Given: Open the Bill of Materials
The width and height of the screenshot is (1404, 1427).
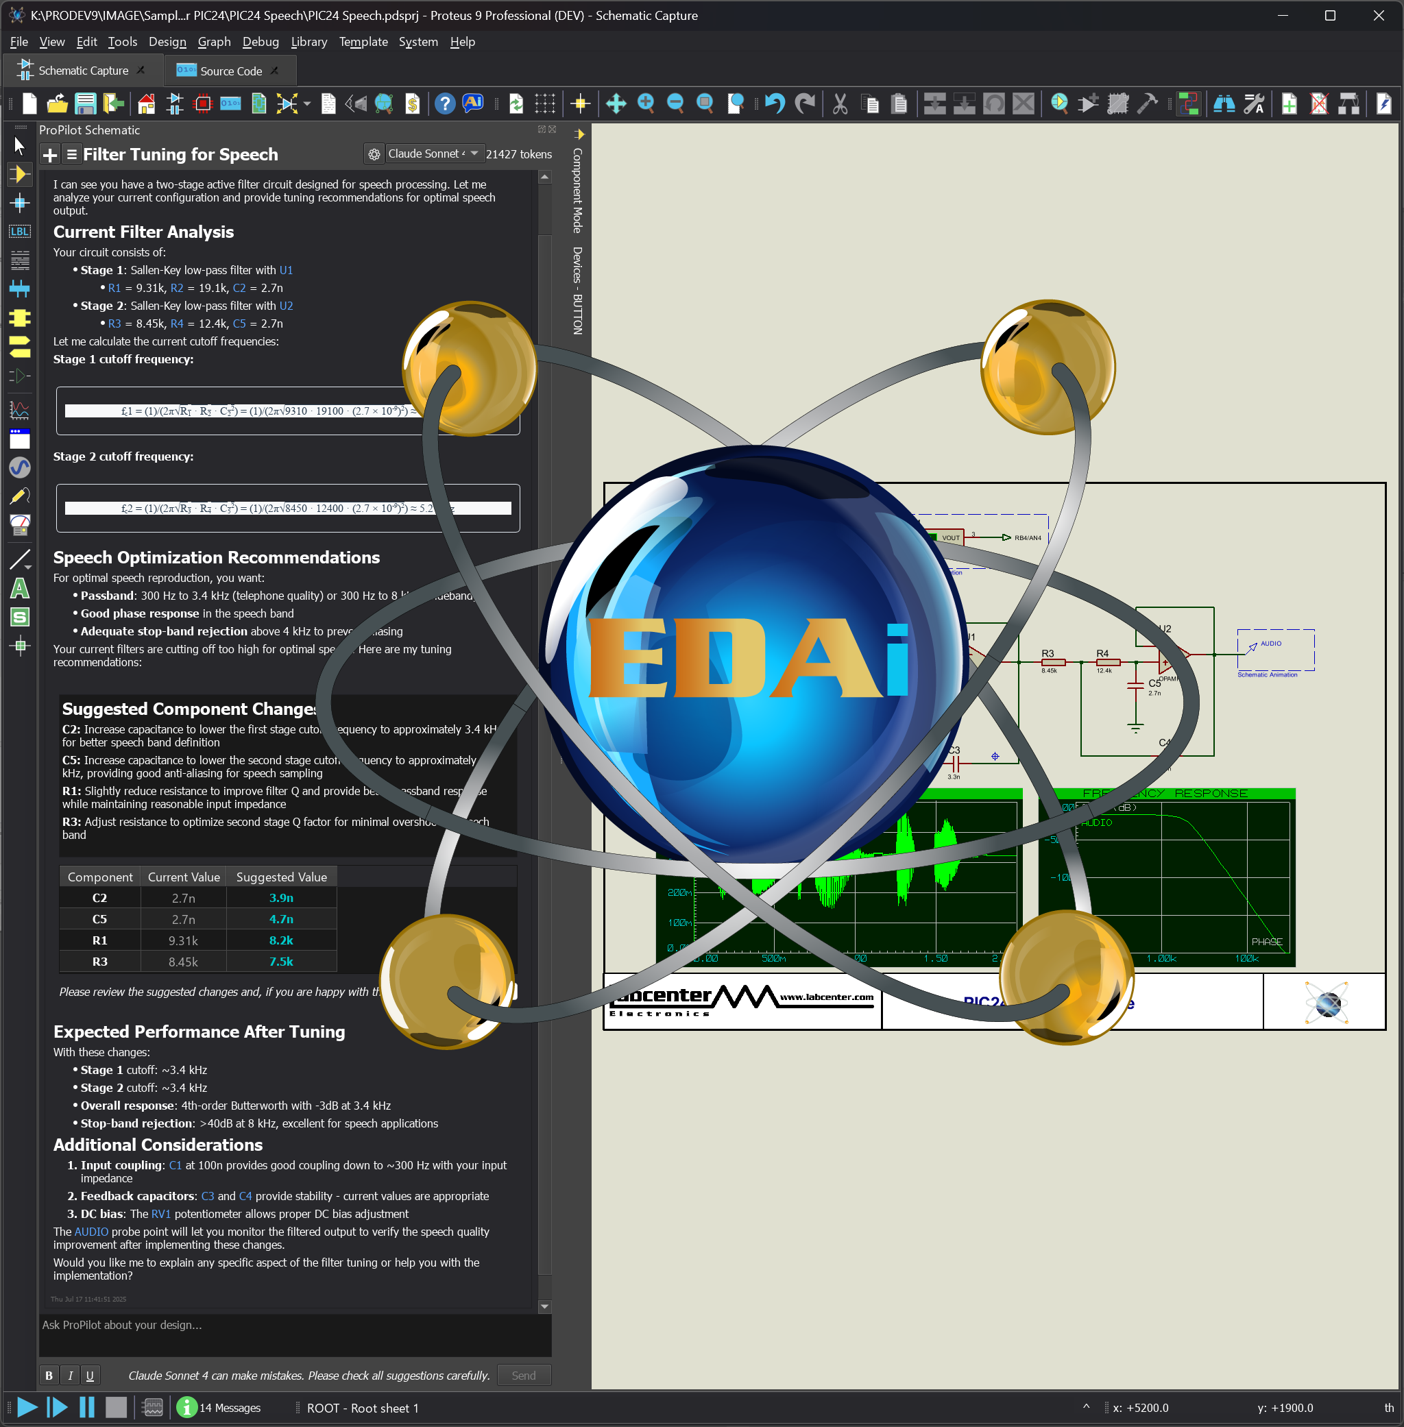Looking at the screenshot, I should [413, 104].
